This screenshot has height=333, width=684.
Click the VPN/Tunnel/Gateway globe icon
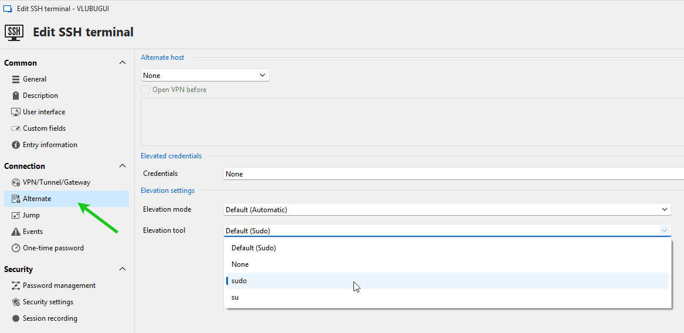point(16,182)
